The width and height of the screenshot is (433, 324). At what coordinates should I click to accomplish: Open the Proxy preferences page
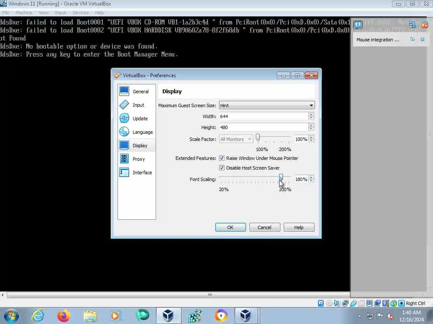point(137,159)
